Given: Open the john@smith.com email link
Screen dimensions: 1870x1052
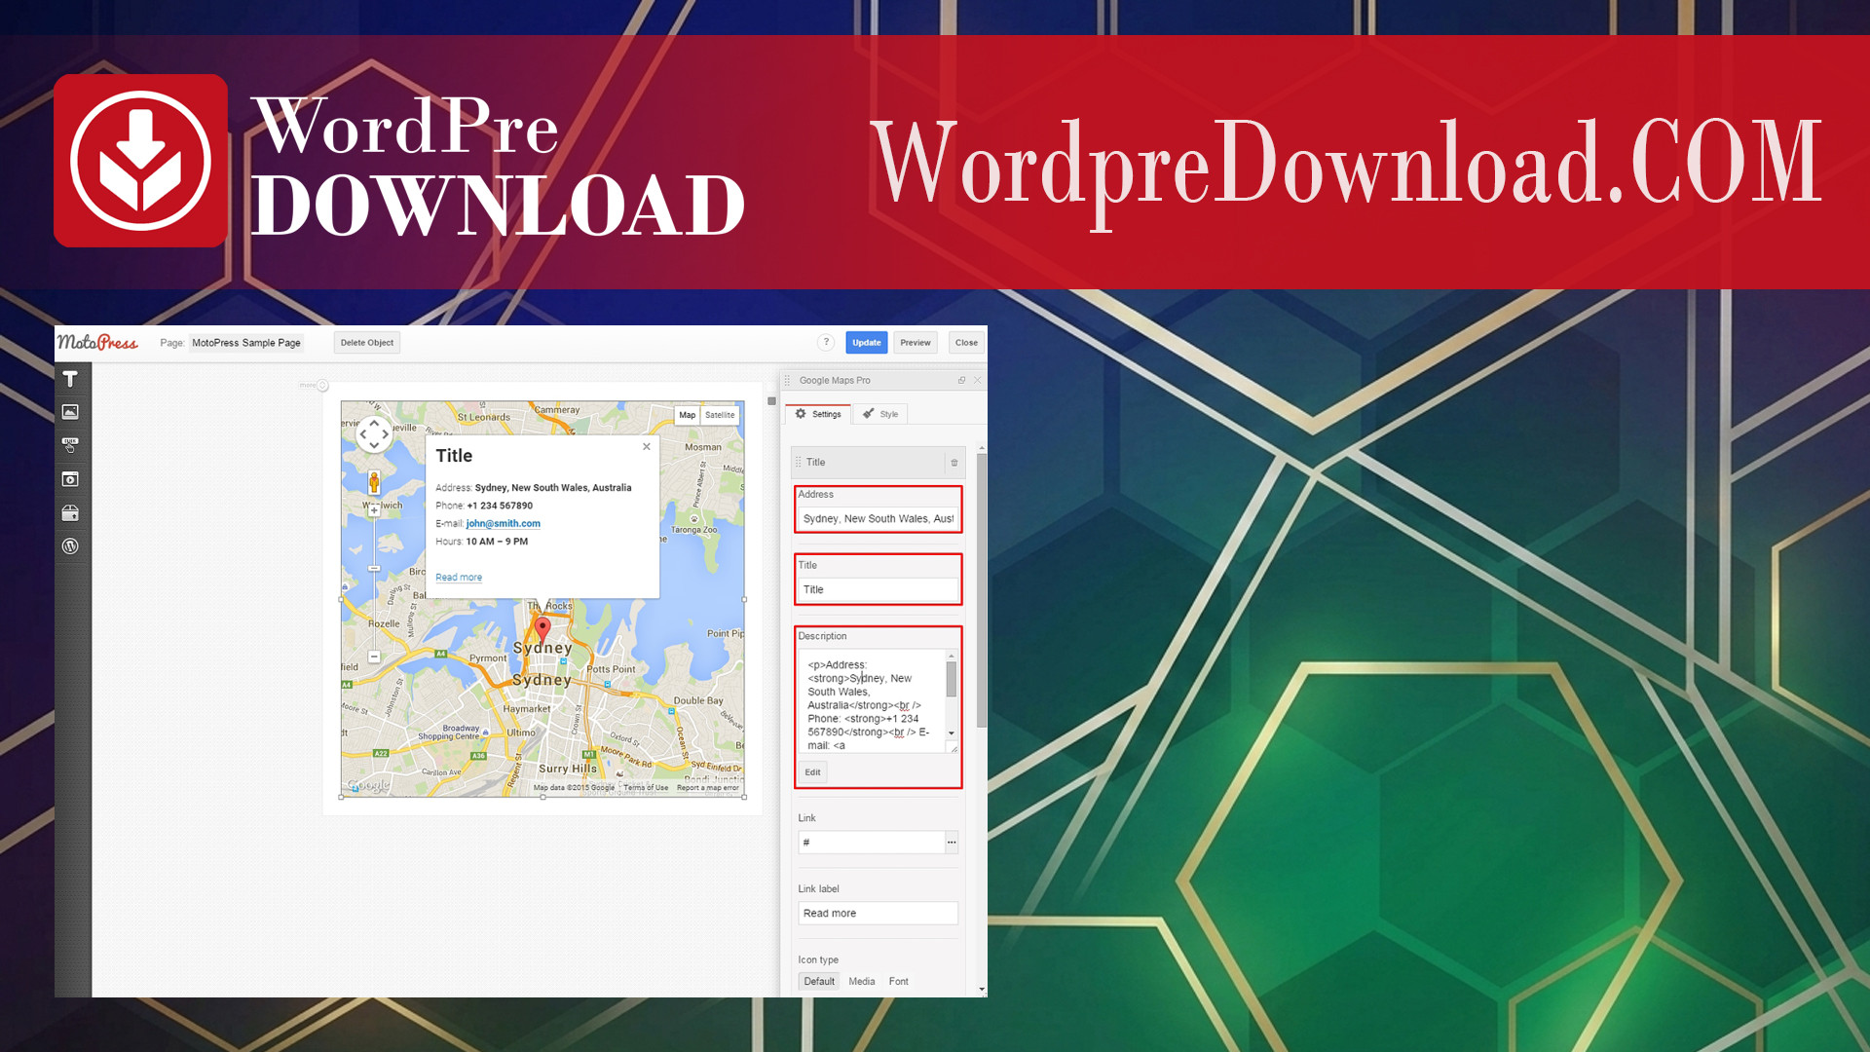Looking at the screenshot, I should 503,523.
